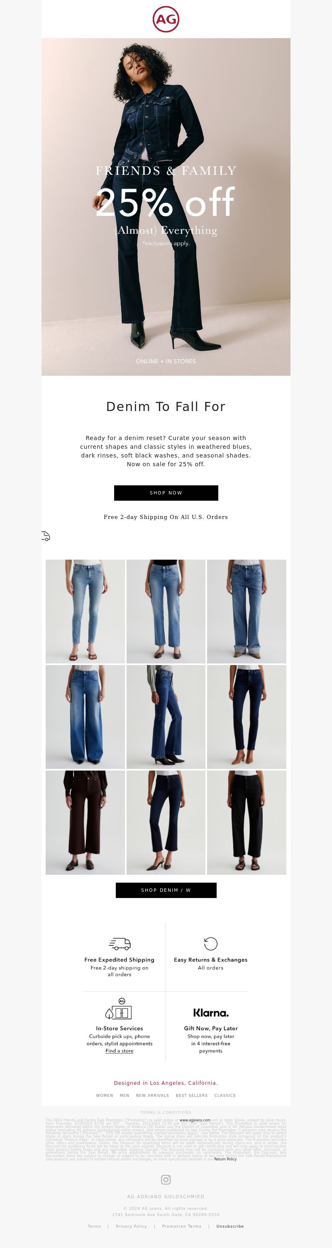Click the Unsubscribe link
Viewport: 332px width, 1248px height.
click(x=230, y=1226)
